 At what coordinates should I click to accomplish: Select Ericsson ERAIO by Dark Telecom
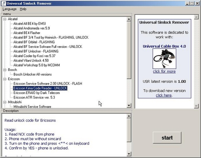pyautogui.click(x=37, y=93)
